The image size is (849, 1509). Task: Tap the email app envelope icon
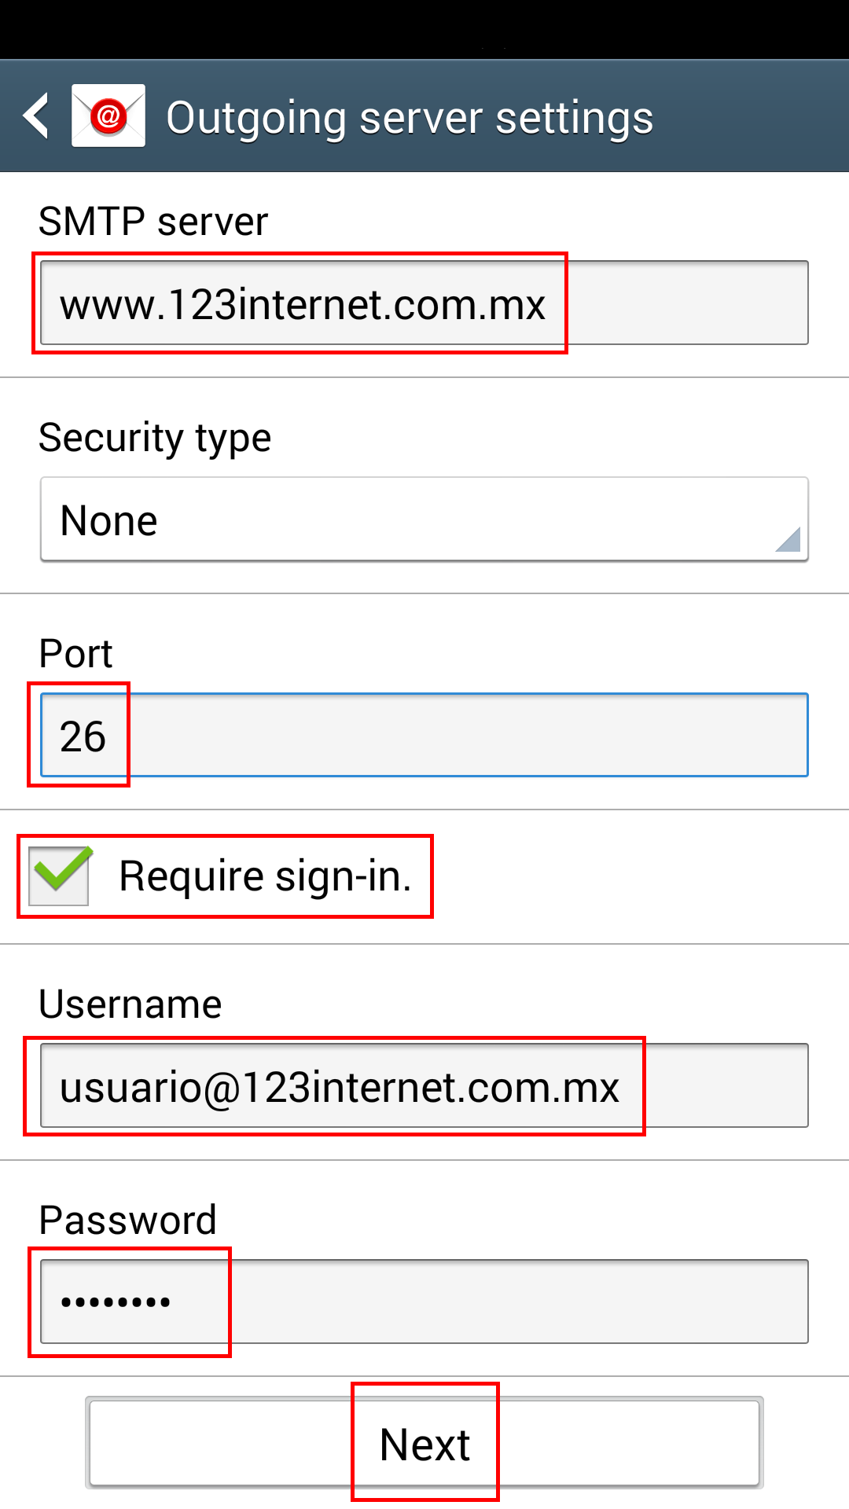point(108,116)
